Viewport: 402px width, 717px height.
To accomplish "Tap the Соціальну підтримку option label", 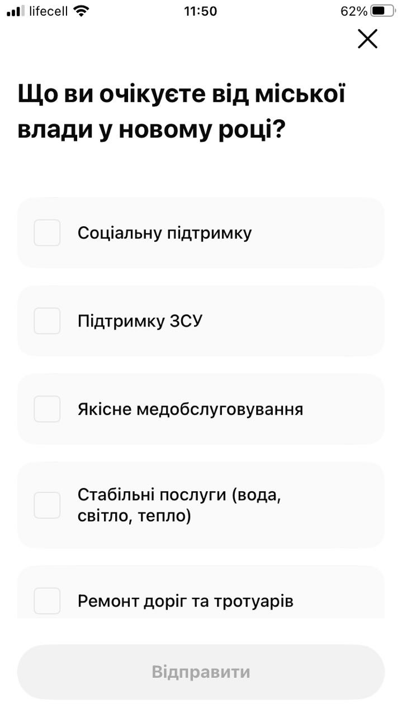I will tap(164, 233).
